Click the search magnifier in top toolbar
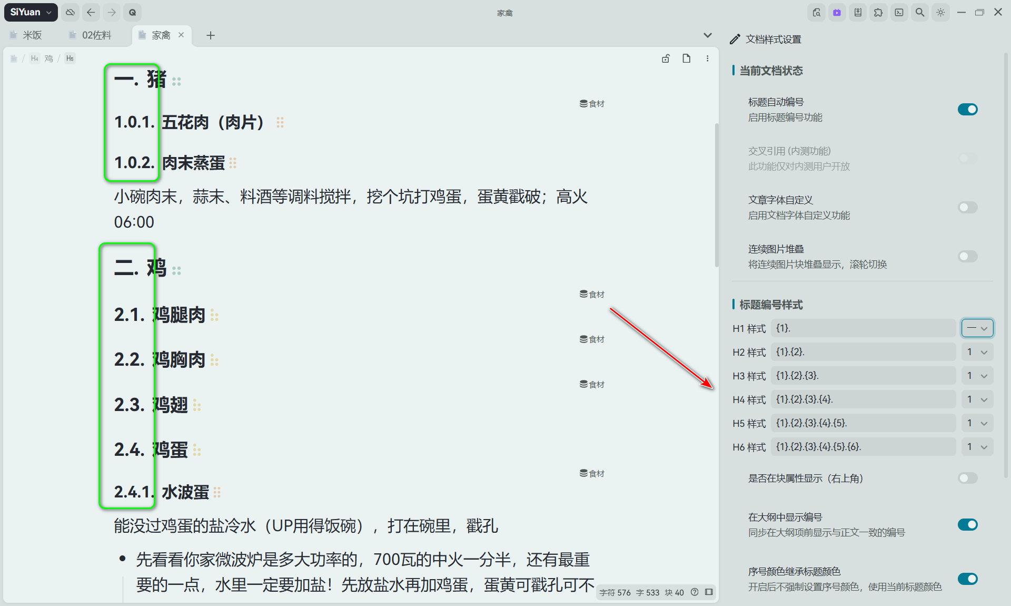 [920, 12]
